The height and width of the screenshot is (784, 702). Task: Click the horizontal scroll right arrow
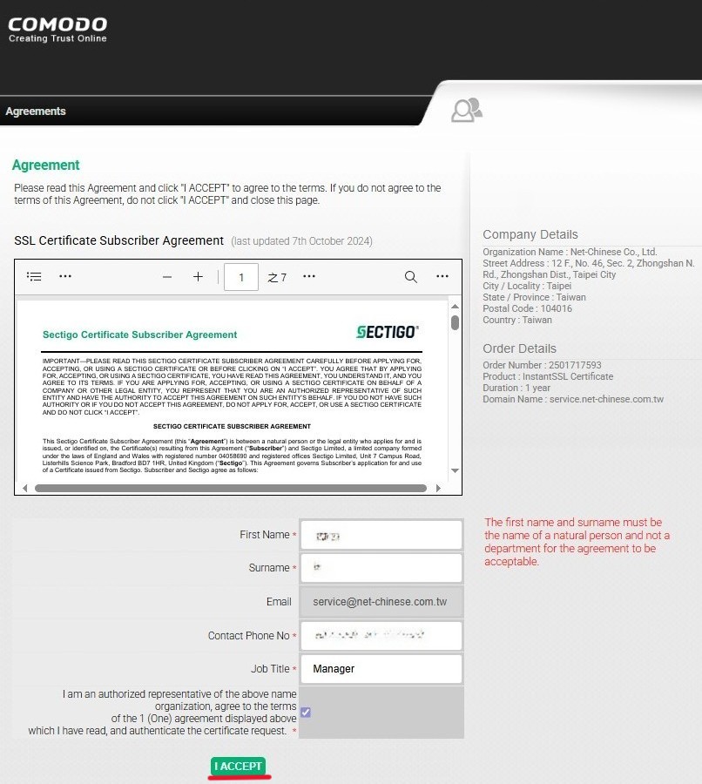point(438,488)
